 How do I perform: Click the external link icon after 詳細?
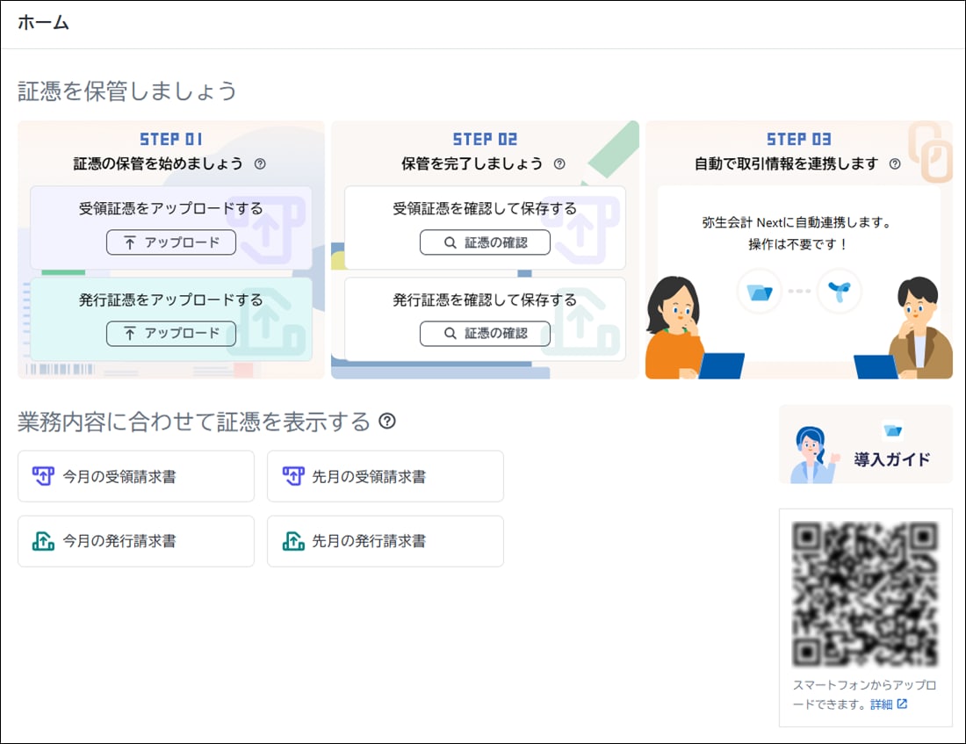coord(902,704)
